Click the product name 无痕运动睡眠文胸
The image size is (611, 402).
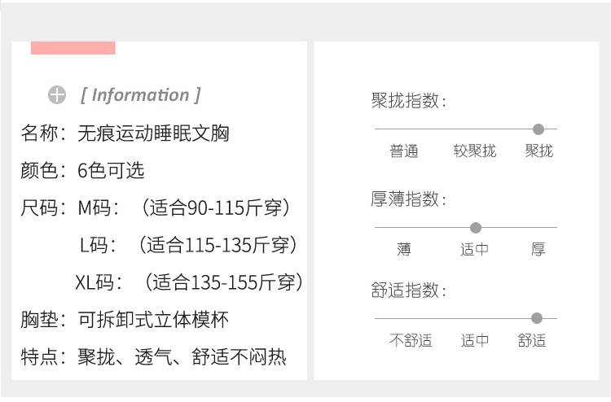point(153,133)
